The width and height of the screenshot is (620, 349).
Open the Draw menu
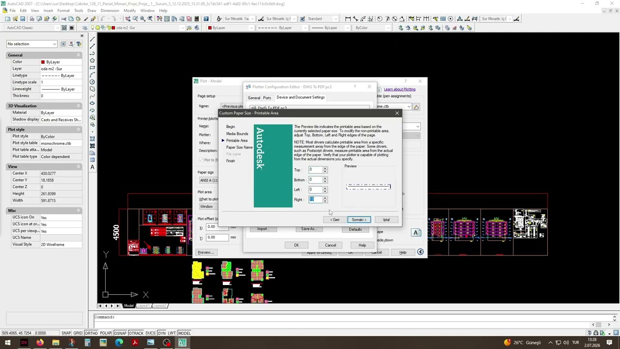click(x=92, y=10)
